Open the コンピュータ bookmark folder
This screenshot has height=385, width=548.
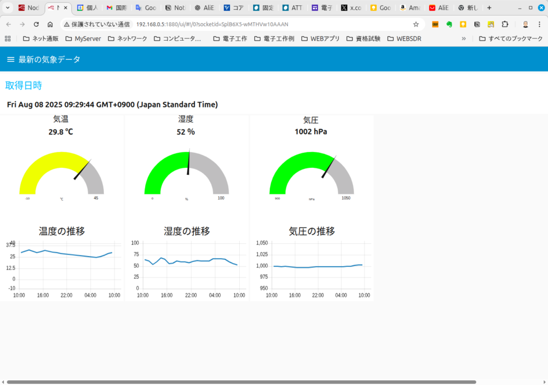(x=178, y=38)
